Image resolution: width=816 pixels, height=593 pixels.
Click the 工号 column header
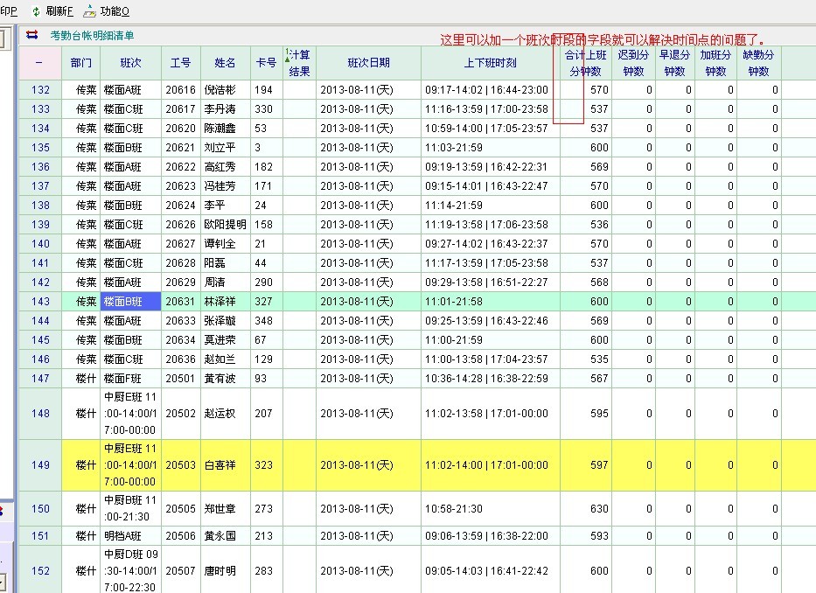181,63
